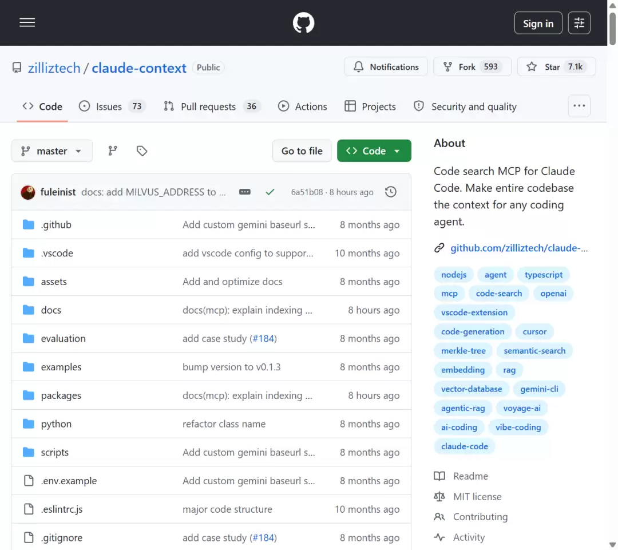The width and height of the screenshot is (618, 550).
Task: Click the repository icon beside zilliztech
Action: click(17, 68)
